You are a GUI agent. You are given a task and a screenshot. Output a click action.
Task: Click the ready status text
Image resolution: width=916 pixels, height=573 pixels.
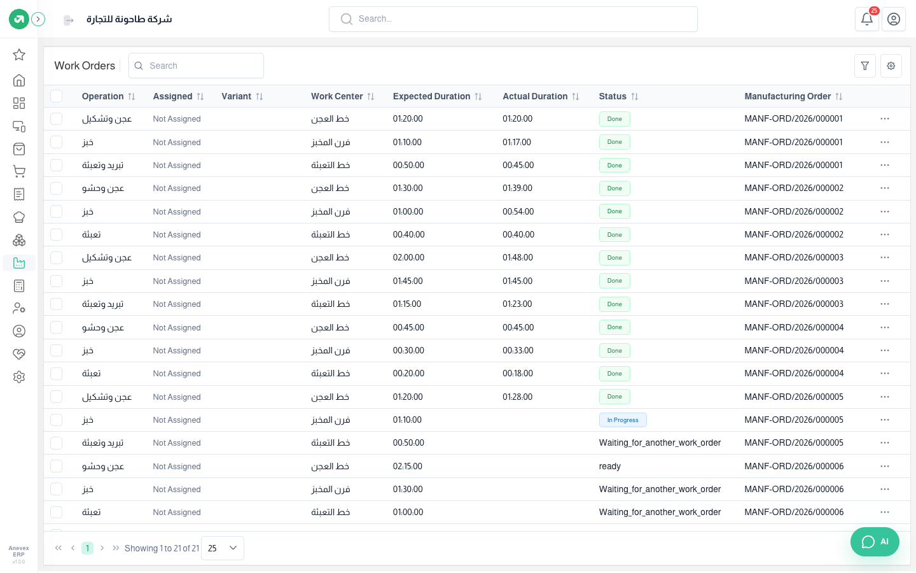(610, 467)
